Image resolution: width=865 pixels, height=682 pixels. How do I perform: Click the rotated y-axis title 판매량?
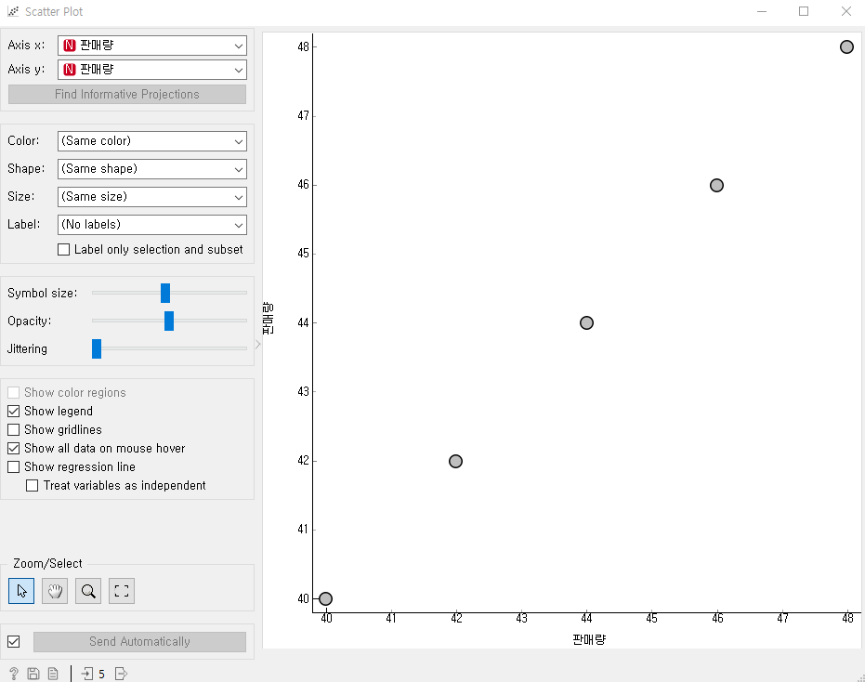(269, 318)
